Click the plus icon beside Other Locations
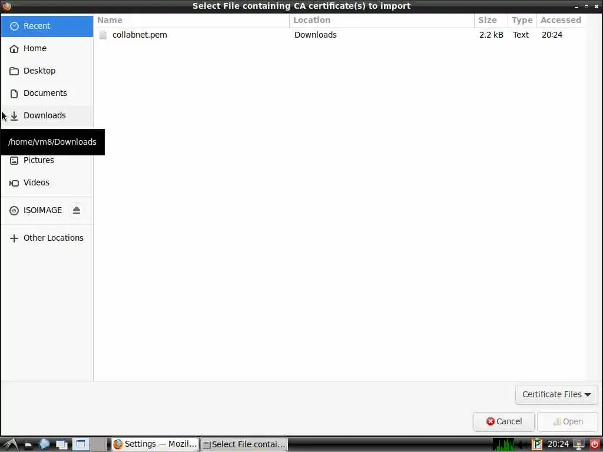The width and height of the screenshot is (603, 452). click(14, 238)
